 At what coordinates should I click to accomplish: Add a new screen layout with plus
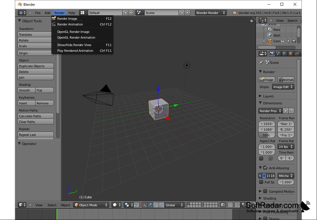coord(125,13)
